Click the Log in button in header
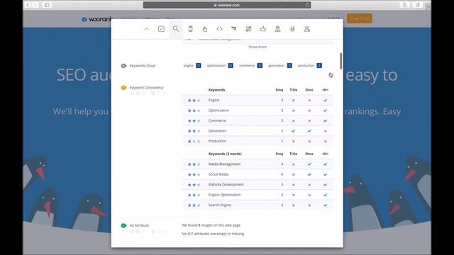Viewport: 454px width, 255px height. 333,18
